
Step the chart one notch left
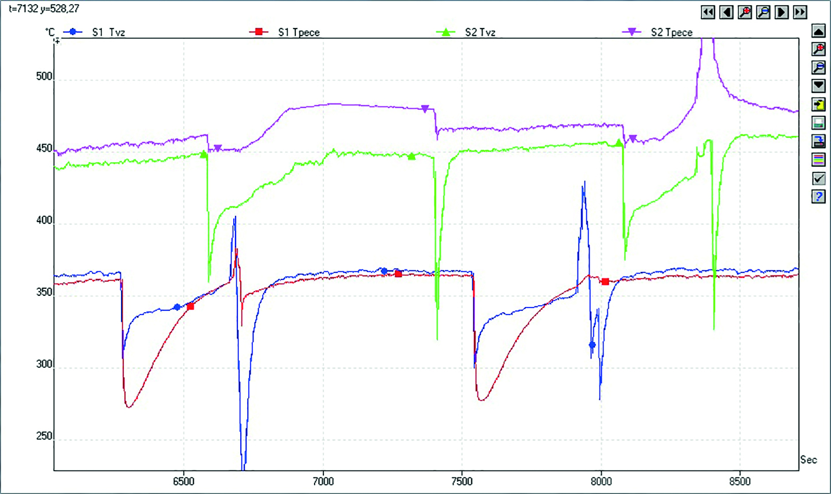[726, 12]
